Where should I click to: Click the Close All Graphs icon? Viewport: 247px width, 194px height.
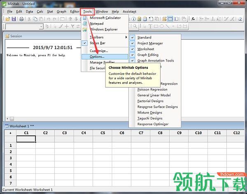click(184, 19)
